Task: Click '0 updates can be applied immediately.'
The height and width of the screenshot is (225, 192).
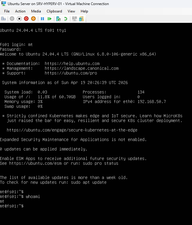Action: [44, 149]
